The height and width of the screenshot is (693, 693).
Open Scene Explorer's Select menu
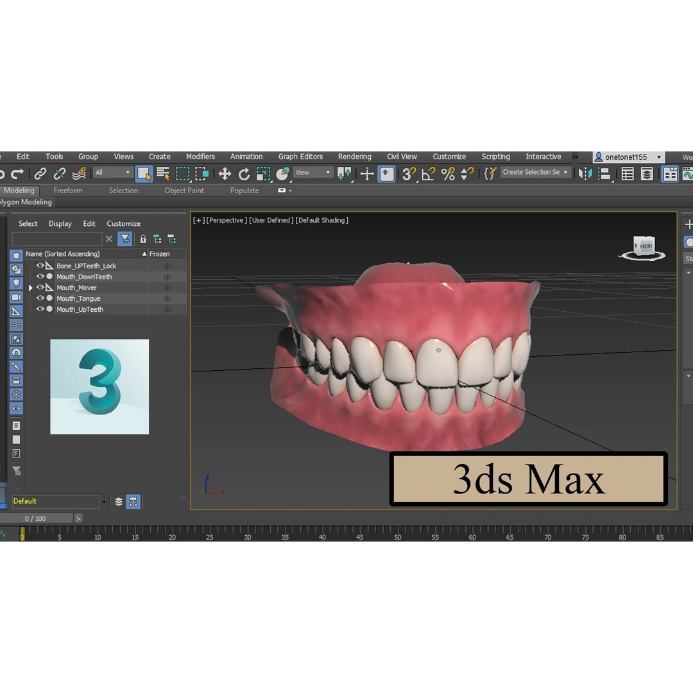pyautogui.click(x=28, y=224)
